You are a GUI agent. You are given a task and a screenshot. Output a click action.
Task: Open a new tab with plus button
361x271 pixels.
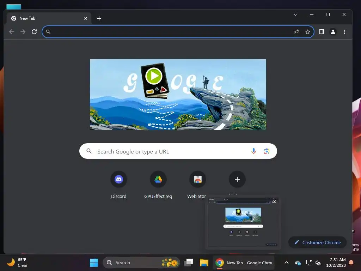[99, 18]
